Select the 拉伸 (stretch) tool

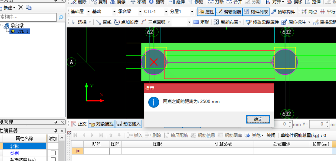pyautogui.click(x=313, y=2)
